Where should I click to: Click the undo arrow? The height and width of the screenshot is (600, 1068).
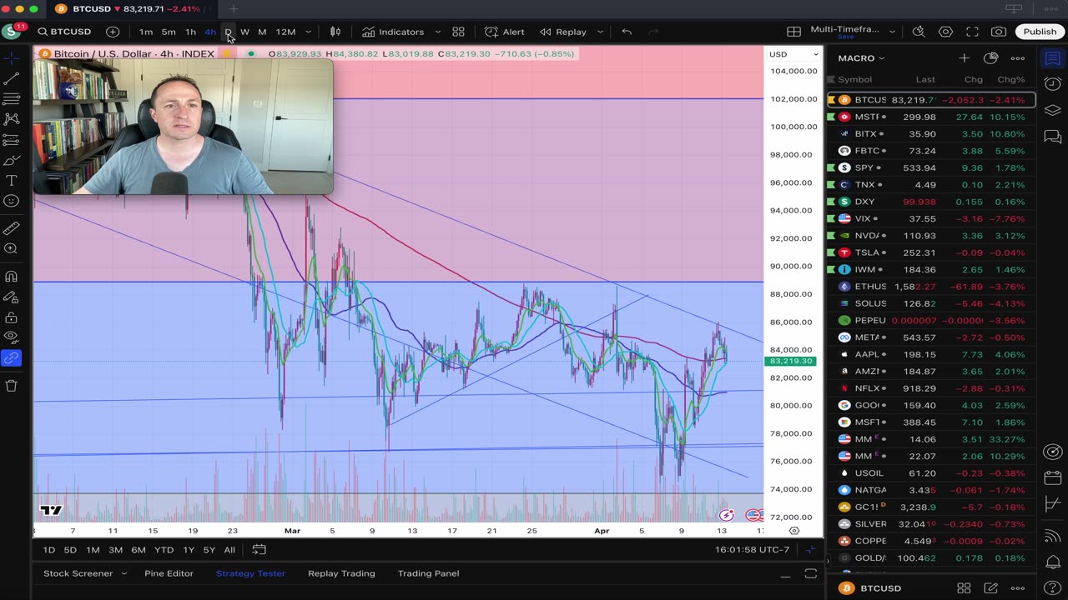click(x=627, y=32)
